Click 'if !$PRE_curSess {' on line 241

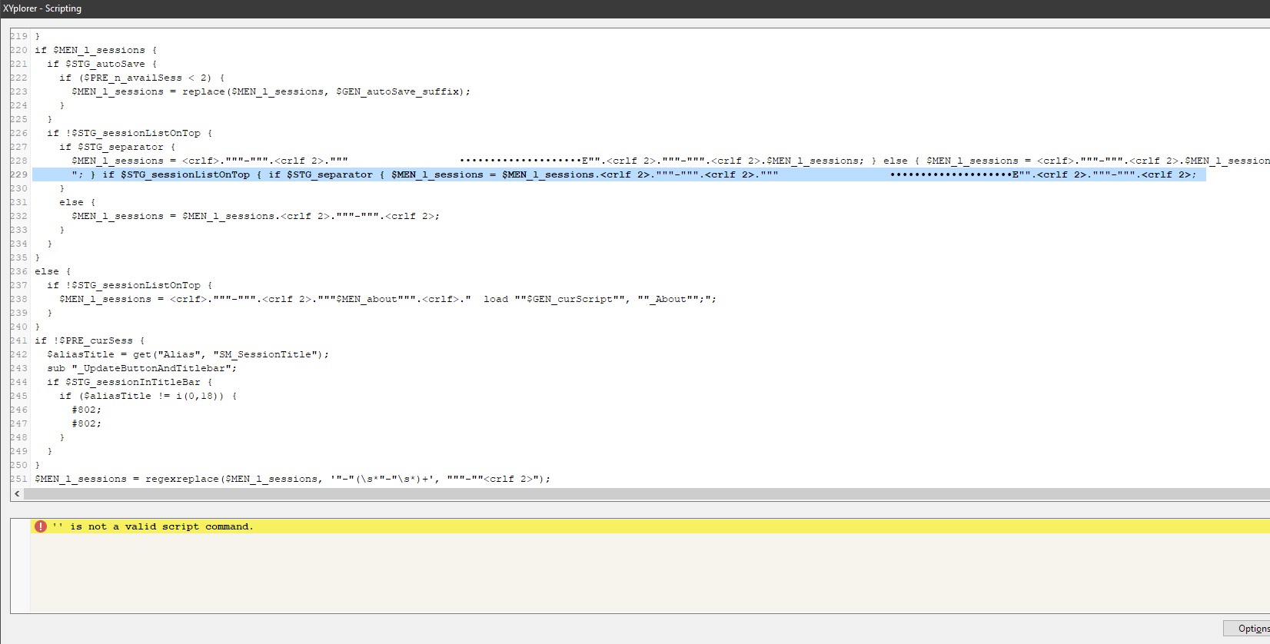[89, 340]
